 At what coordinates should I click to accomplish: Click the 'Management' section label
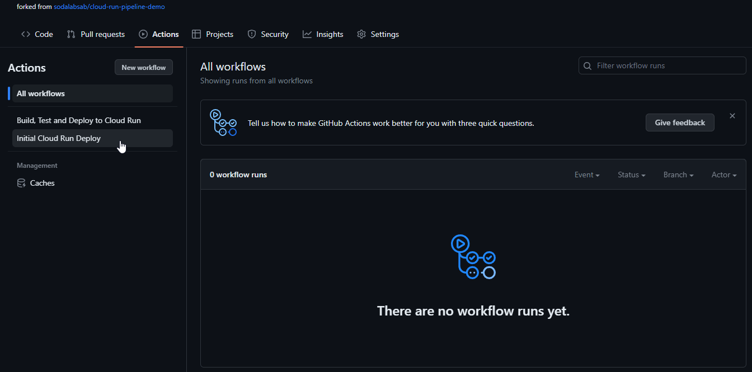(37, 166)
